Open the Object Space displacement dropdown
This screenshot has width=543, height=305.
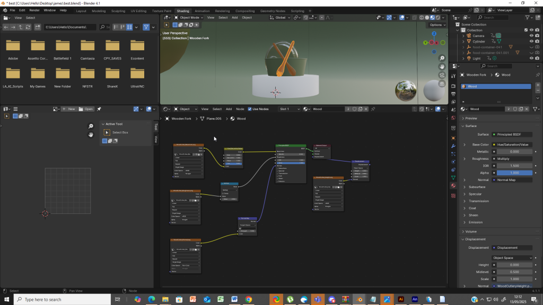point(512,258)
